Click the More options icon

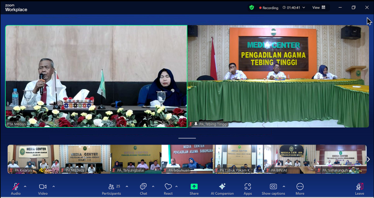coord(300,189)
